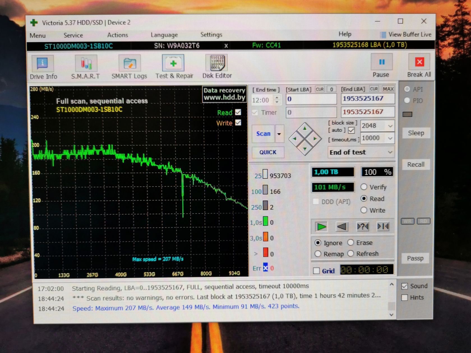Click the reverse scan arrow button
This screenshot has height=353, width=471.
(x=342, y=227)
